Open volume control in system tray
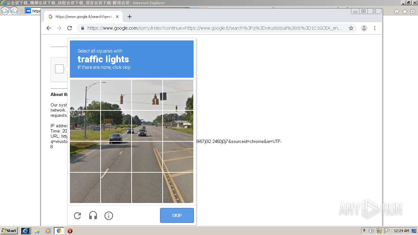Screen dimensions: 418x235 (371, 231)
